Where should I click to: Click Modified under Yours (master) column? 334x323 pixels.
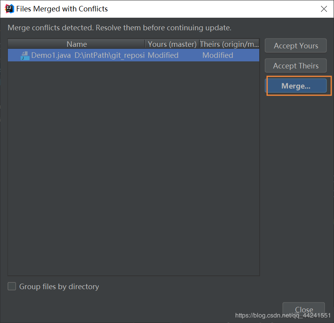pyautogui.click(x=163, y=55)
